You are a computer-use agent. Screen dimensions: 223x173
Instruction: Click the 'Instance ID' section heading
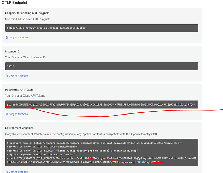(12, 52)
